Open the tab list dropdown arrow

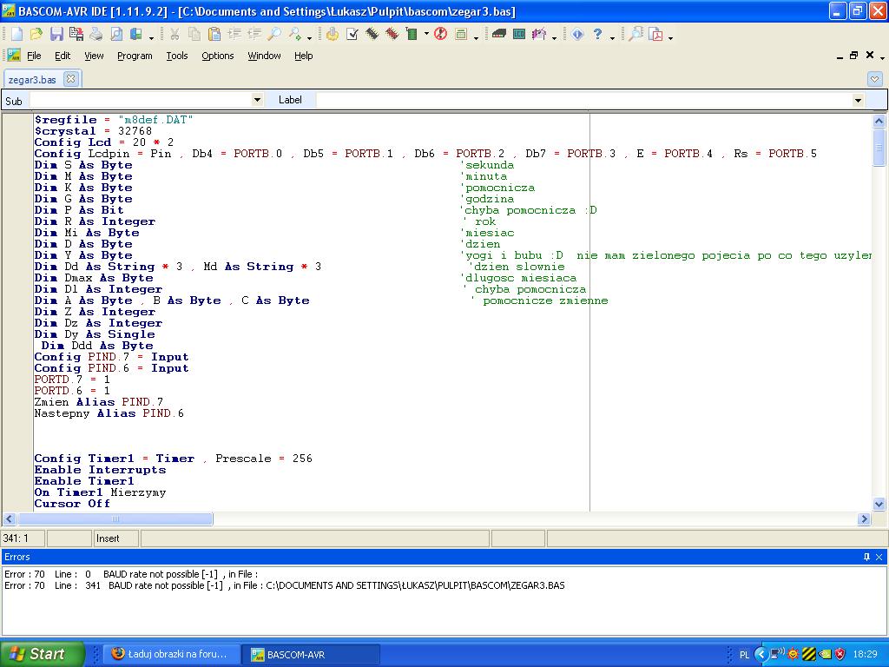(x=874, y=79)
